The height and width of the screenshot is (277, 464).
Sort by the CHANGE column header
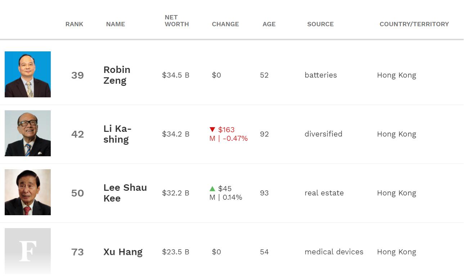coord(225,24)
